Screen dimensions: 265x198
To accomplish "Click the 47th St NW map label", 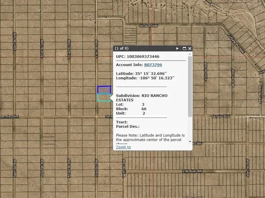I will [x=206, y=71].
